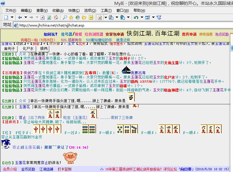Viewport: 233px width, 172px height.
Task: Open the Forward history dropdown arrow
Action: coord(37,17)
